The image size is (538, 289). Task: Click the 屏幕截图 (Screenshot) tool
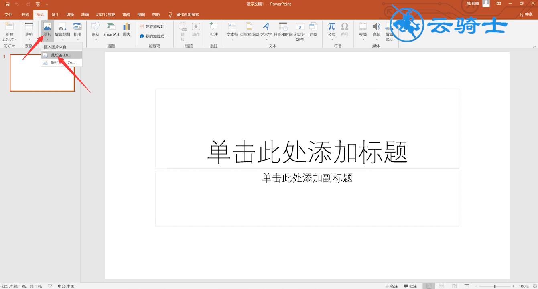(62, 32)
